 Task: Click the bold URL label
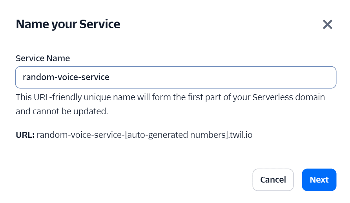coord(25,135)
